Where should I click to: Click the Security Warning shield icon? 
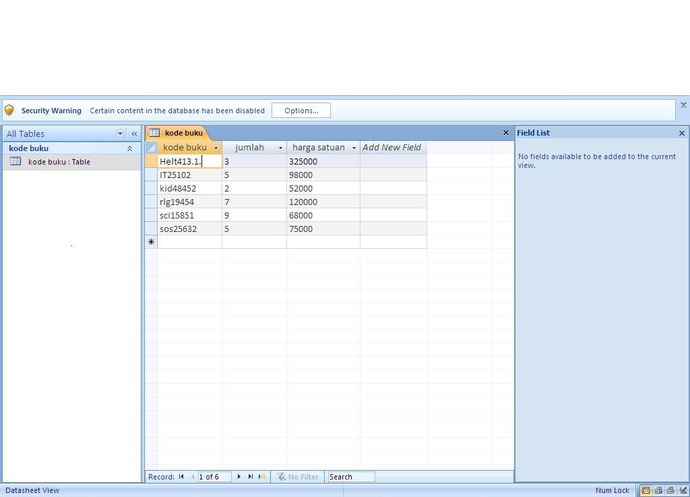click(x=9, y=111)
